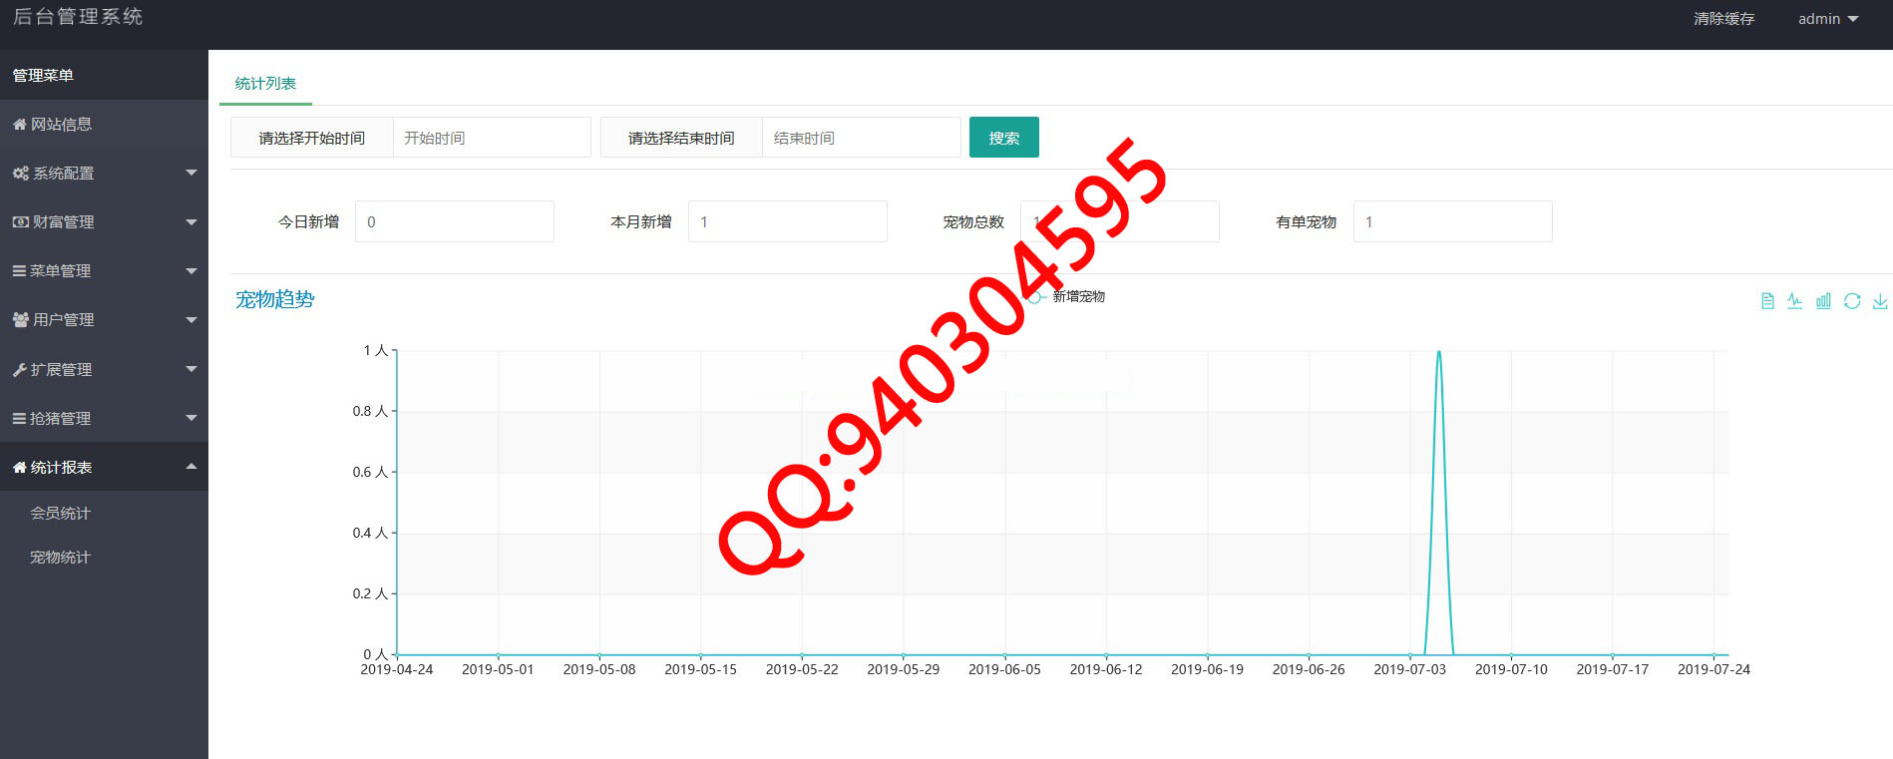Open 会员统计 in the sidebar

(60, 513)
